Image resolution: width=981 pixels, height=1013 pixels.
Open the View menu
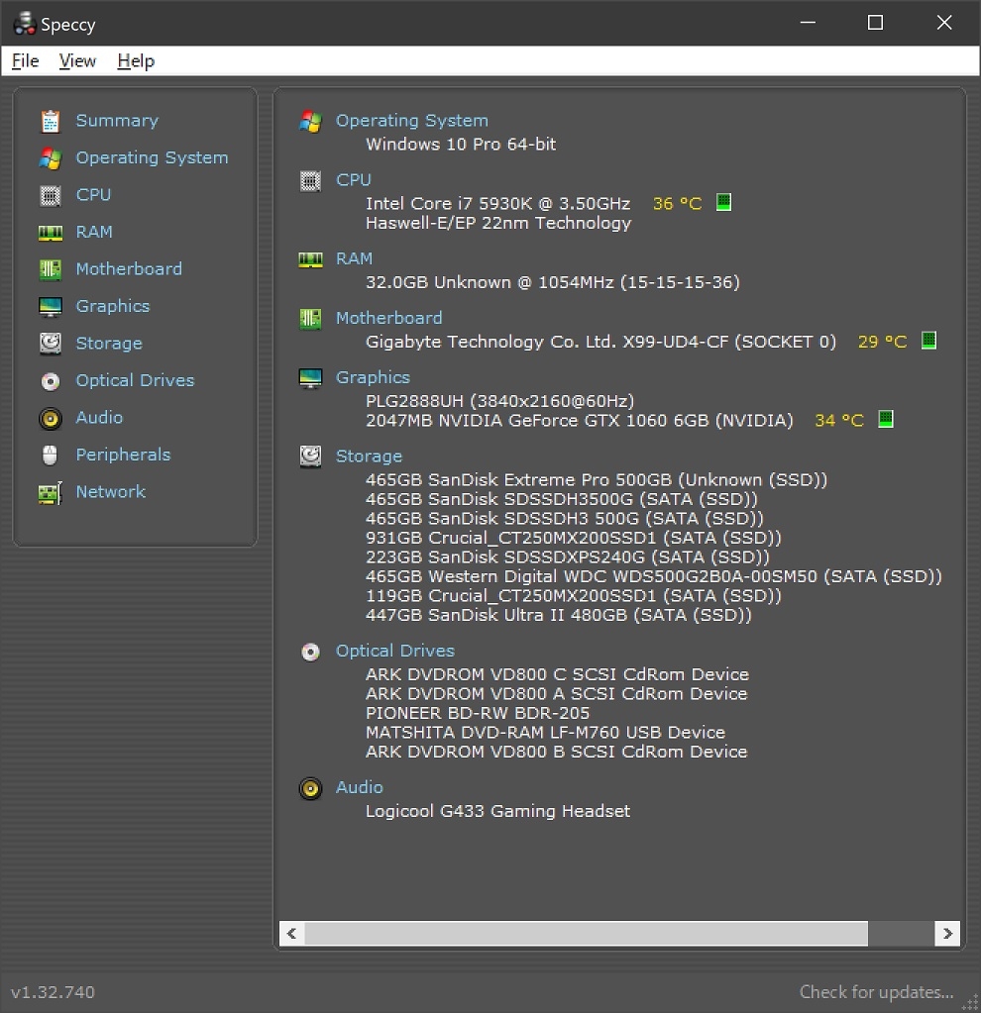coord(77,60)
